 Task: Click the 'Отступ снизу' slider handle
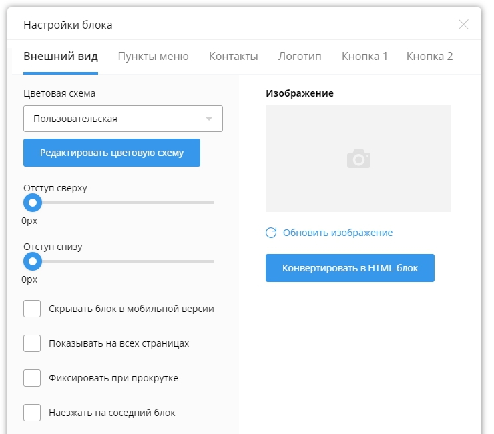tap(33, 261)
